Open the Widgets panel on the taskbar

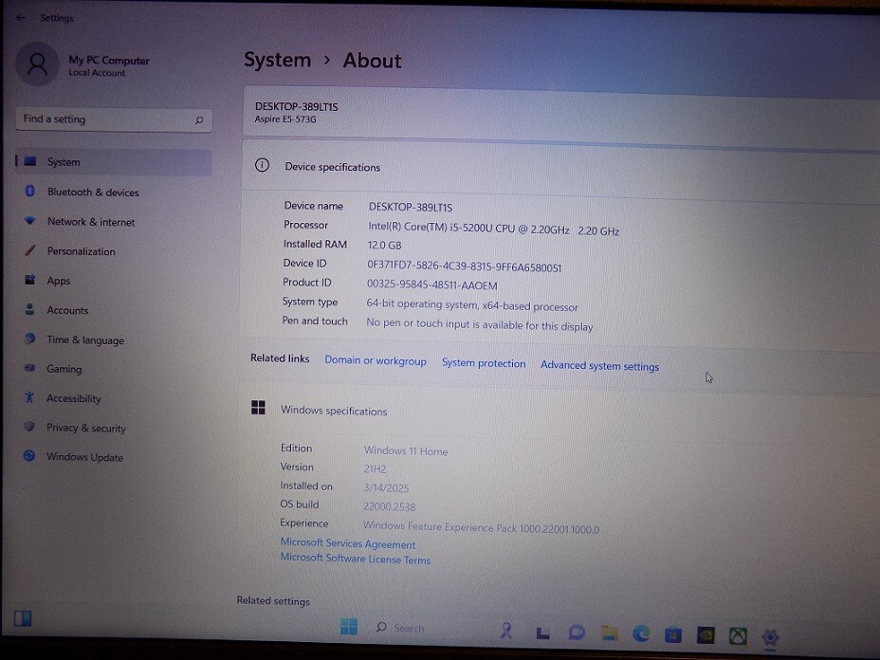point(23,618)
